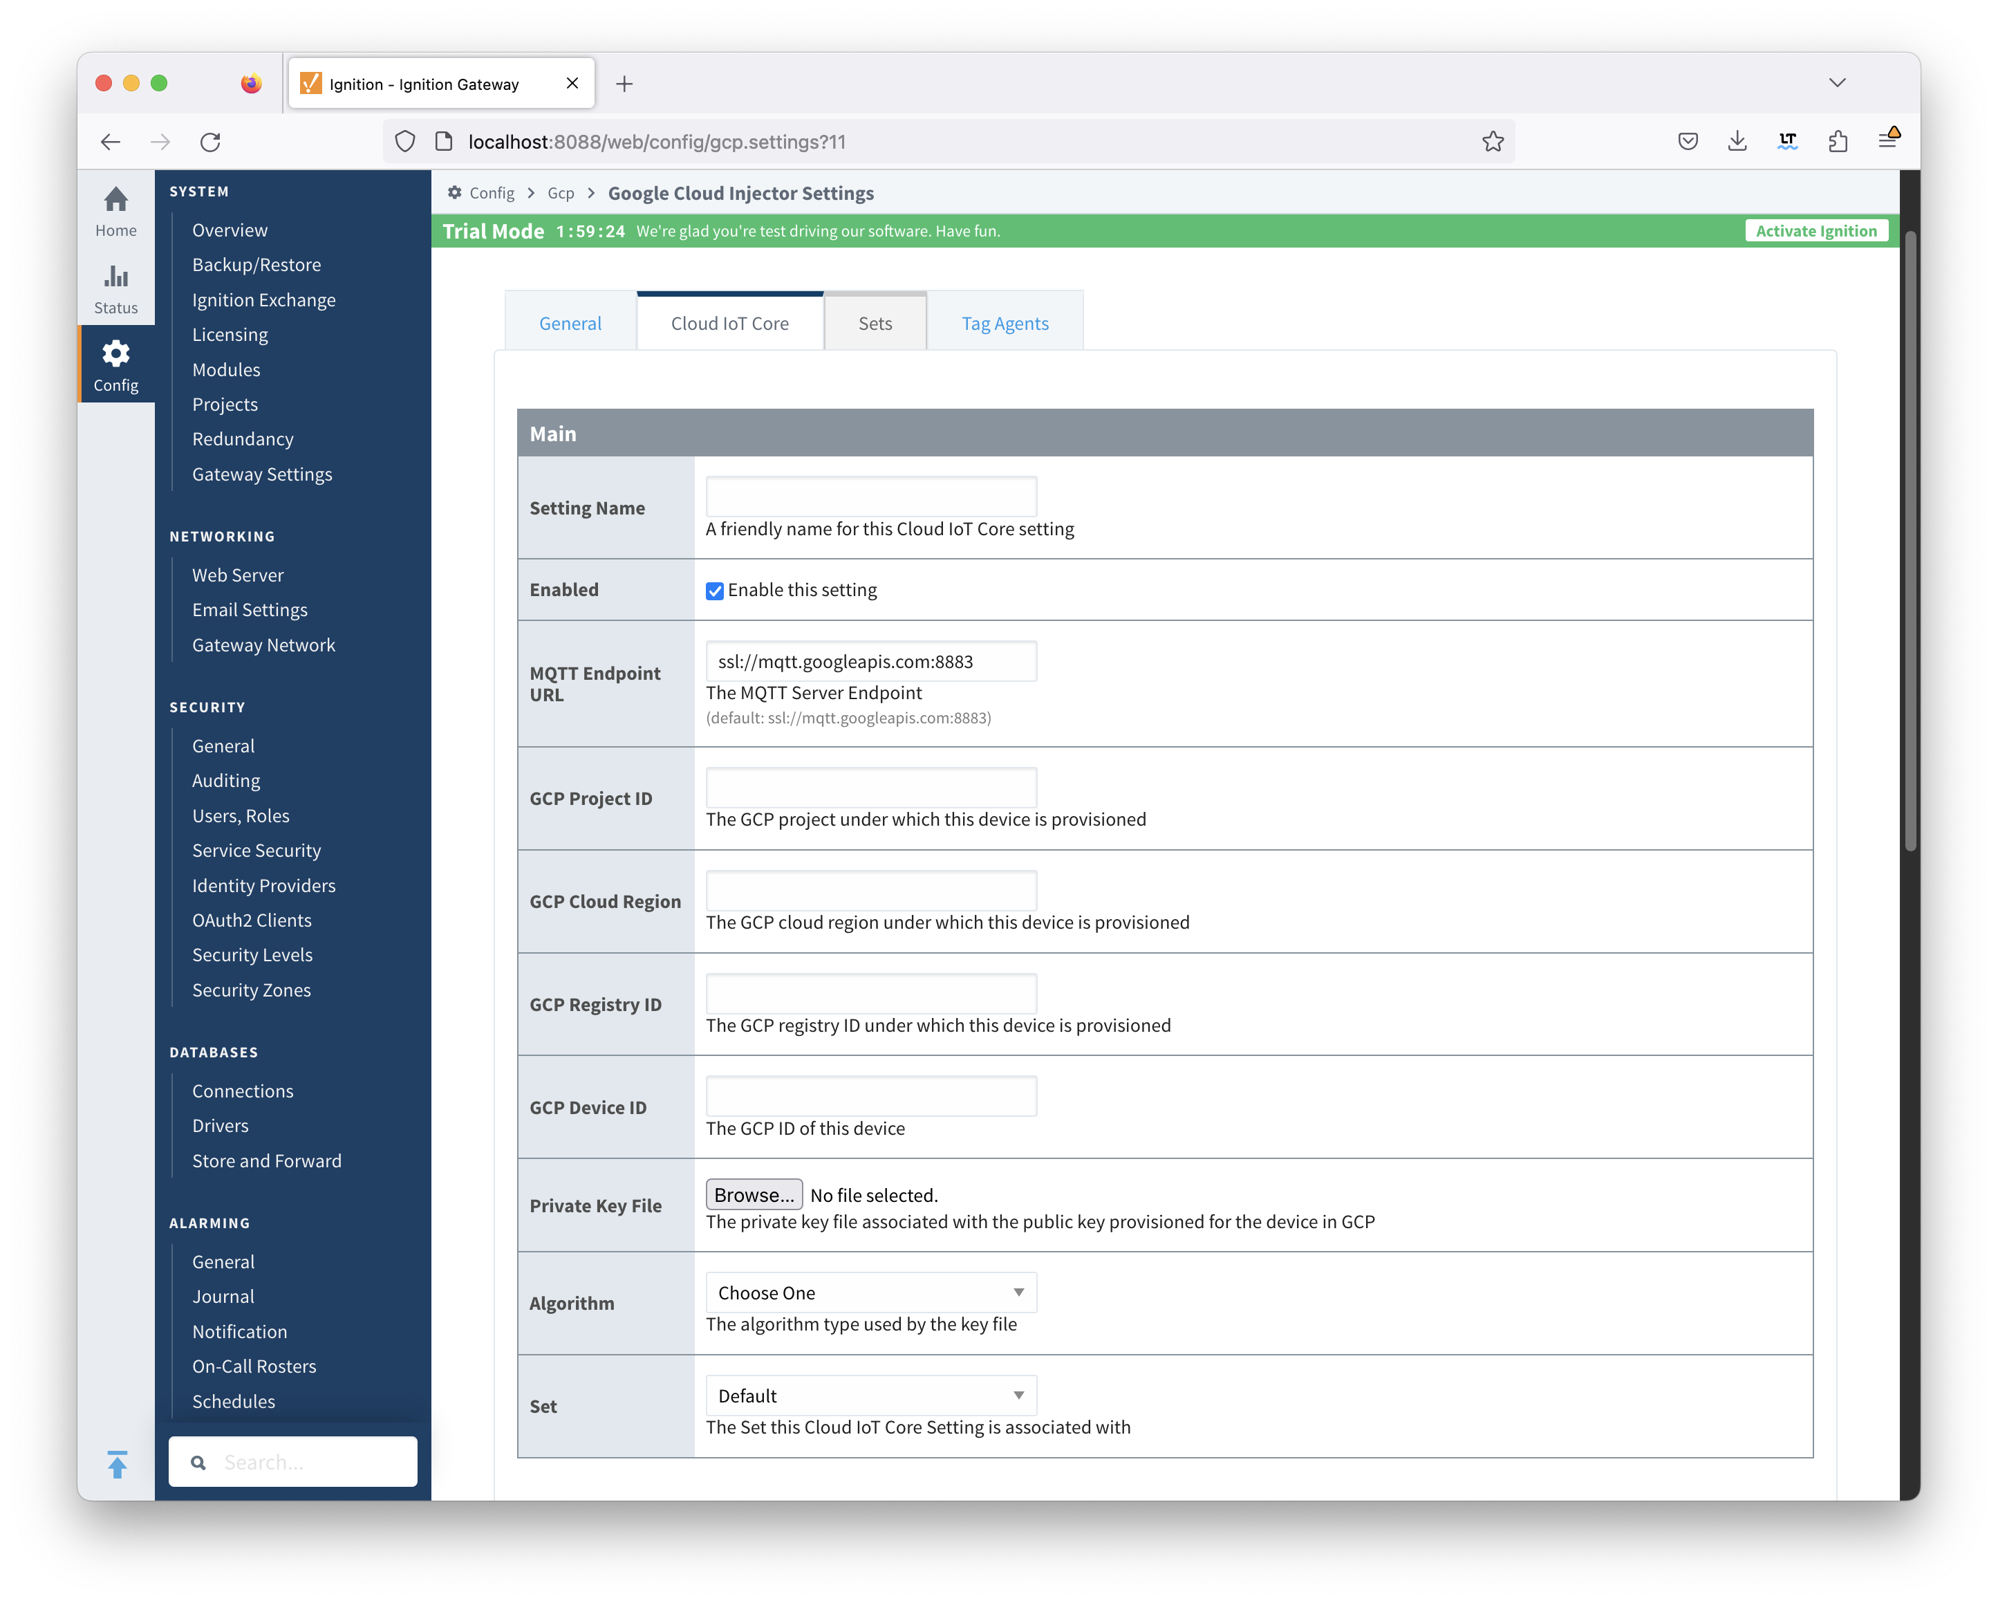Open the extensions puzzle icon
The image size is (1998, 1603).
1838,142
